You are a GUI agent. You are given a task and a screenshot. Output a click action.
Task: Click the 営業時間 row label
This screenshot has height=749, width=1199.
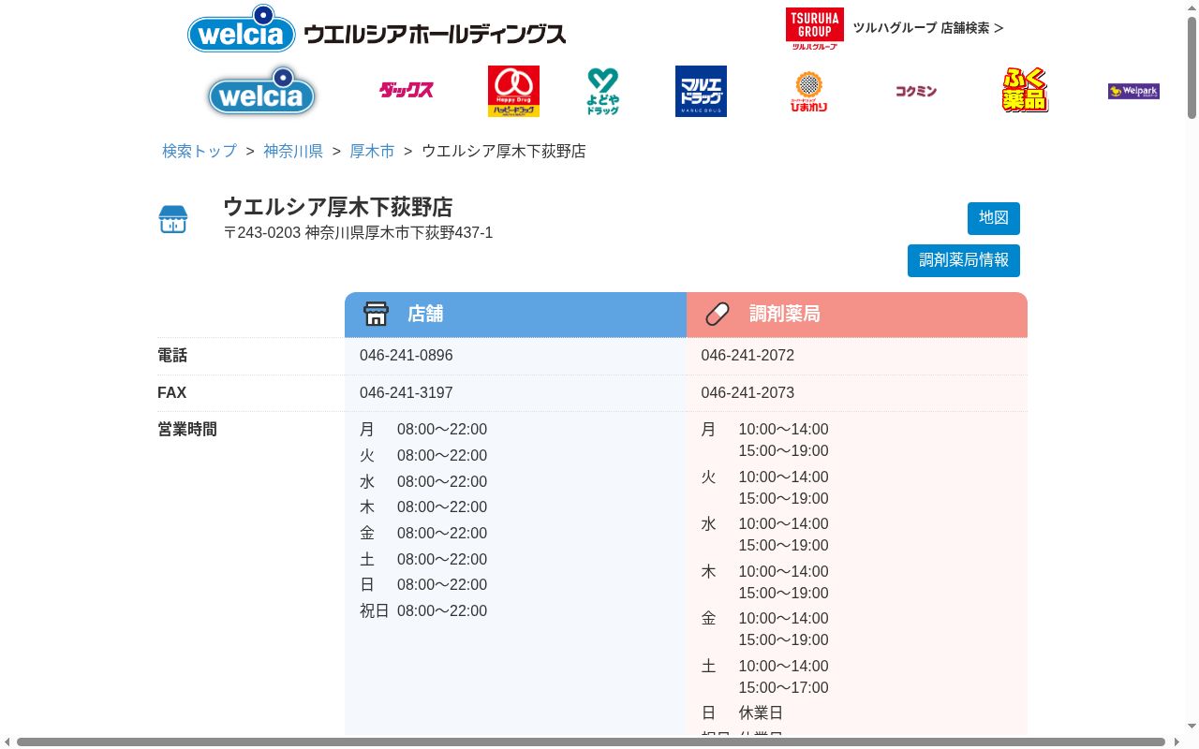click(x=187, y=430)
